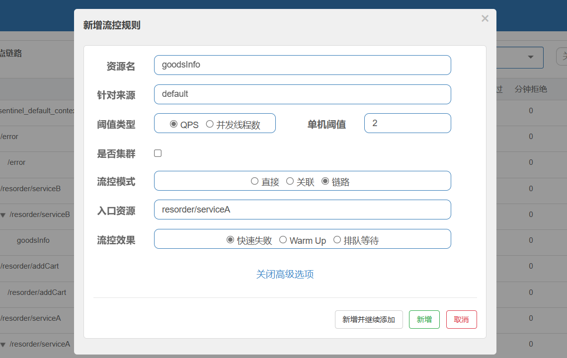Close the 新增流控规则 dialog with X
Image resolution: width=567 pixels, height=358 pixels.
coord(485,19)
